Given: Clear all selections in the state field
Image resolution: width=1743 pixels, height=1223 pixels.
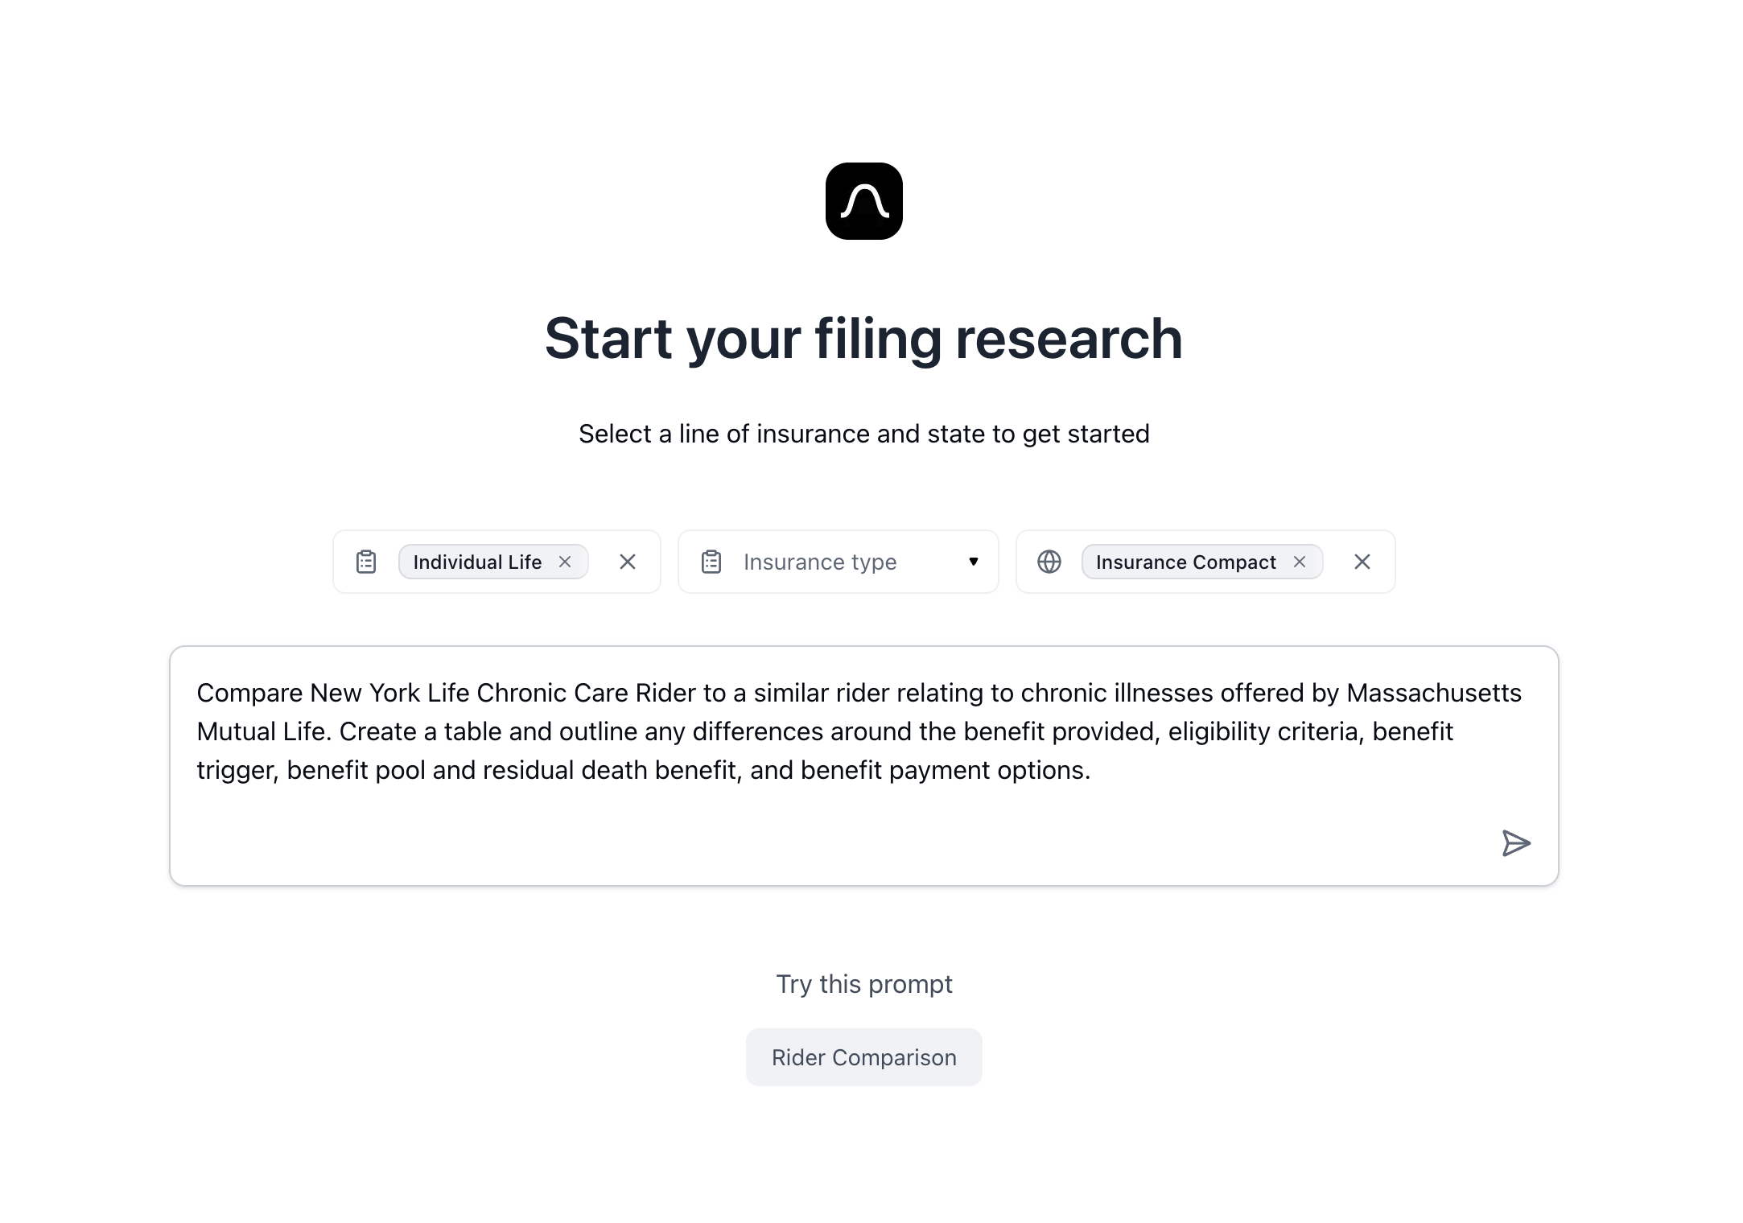Looking at the screenshot, I should tap(1362, 562).
